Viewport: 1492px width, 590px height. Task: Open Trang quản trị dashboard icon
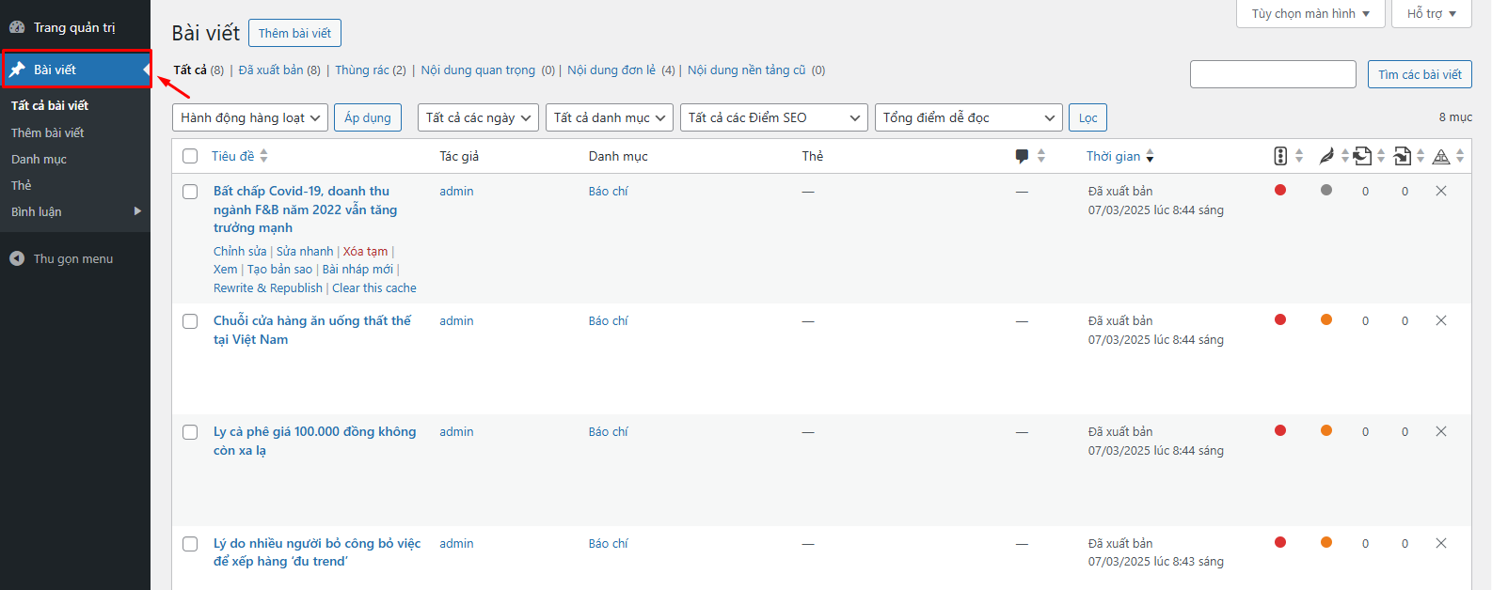tap(17, 27)
